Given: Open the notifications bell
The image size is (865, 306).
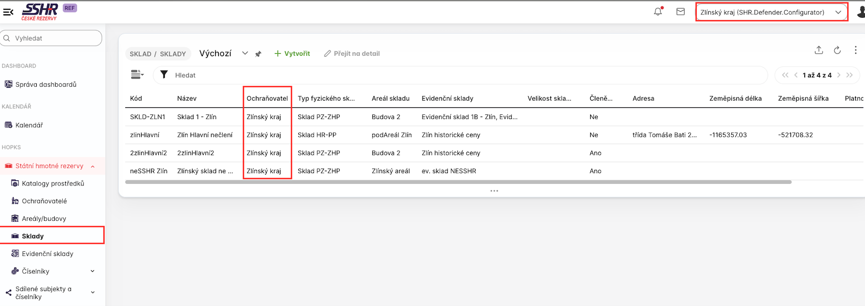Looking at the screenshot, I should tap(658, 12).
